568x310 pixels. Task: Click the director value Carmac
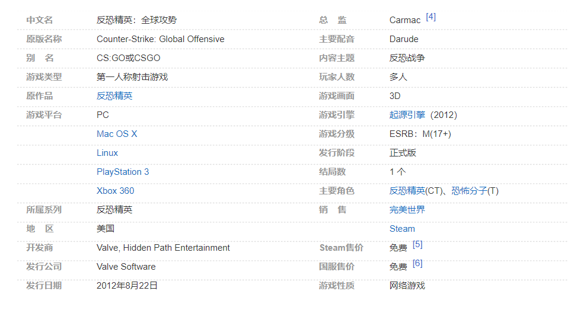(404, 20)
